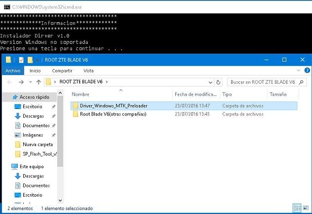The height and width of the screenshot is (214, 312).
Task: Expand the ribbon with chevron arrow
Action: pos(299,71)
